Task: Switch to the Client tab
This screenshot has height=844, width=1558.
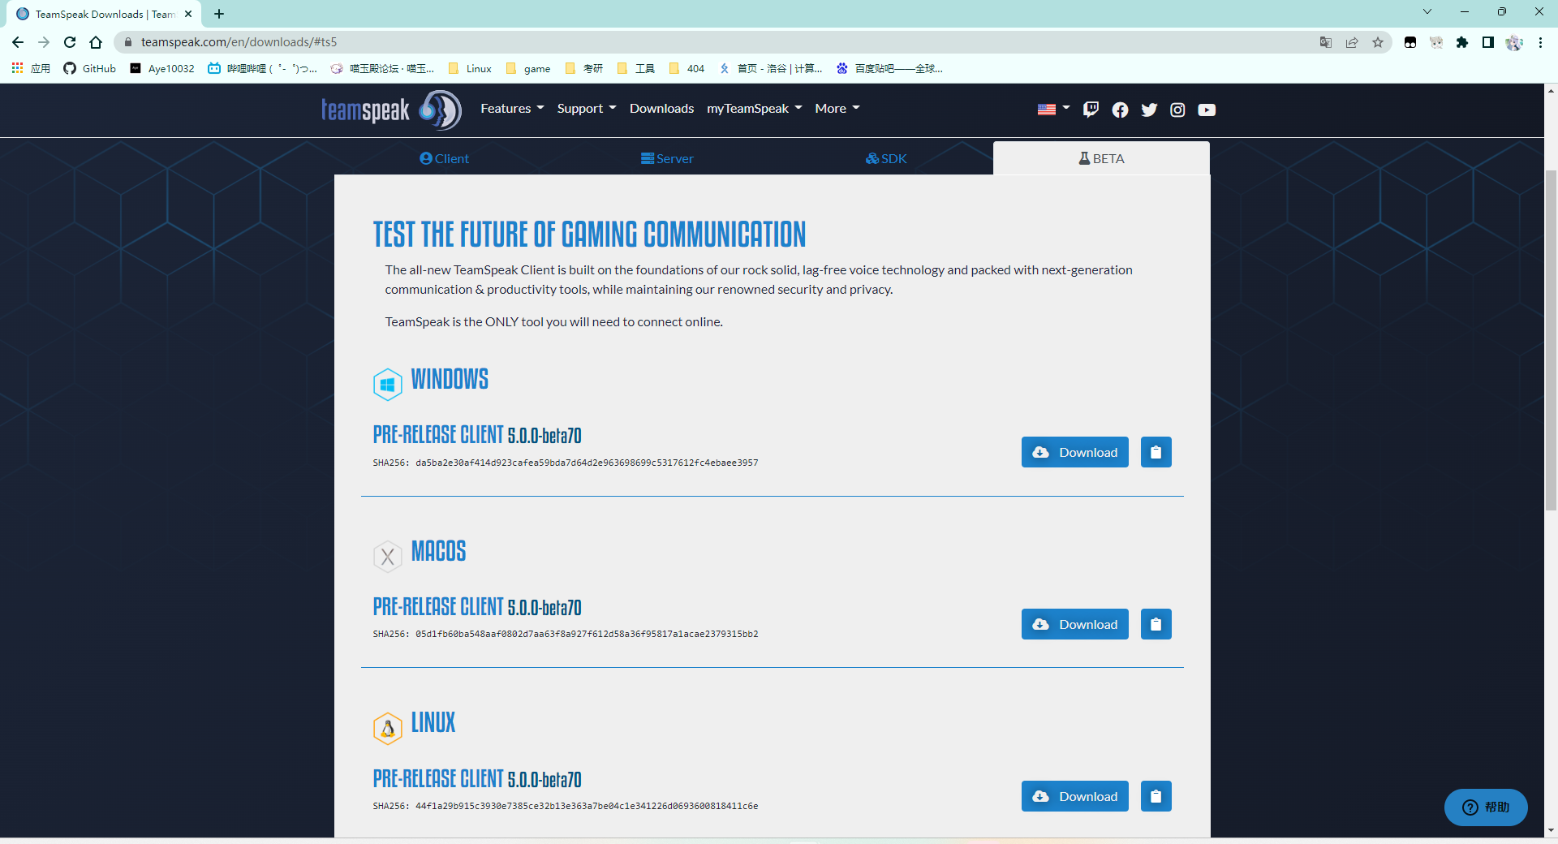Action: click(444, 158)
